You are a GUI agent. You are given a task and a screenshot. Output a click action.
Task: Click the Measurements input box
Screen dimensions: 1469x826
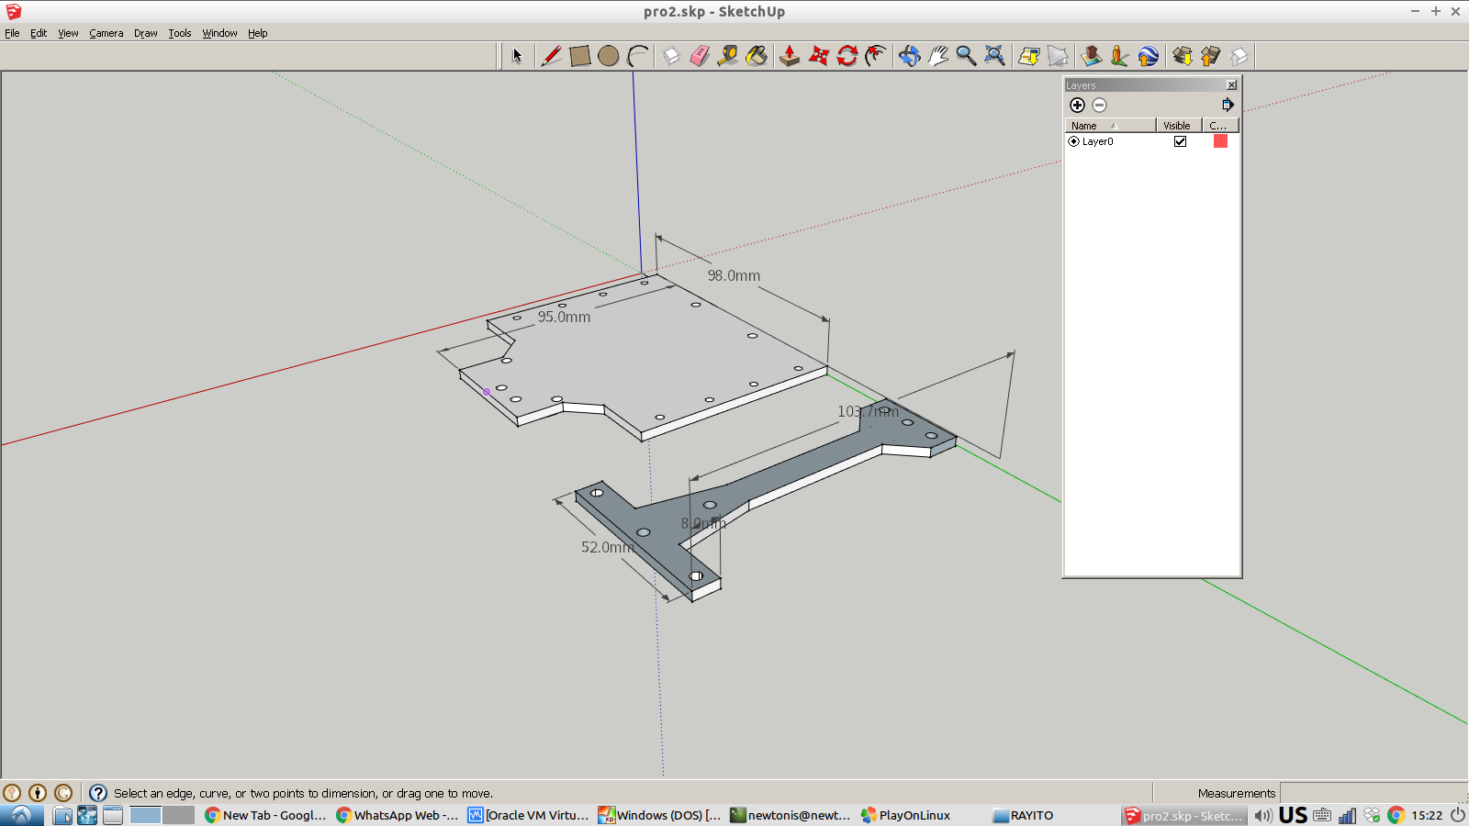click(x=1372, y=793)
